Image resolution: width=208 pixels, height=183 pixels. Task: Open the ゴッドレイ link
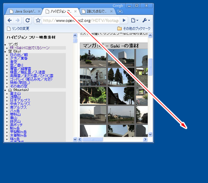coord(31,79)
